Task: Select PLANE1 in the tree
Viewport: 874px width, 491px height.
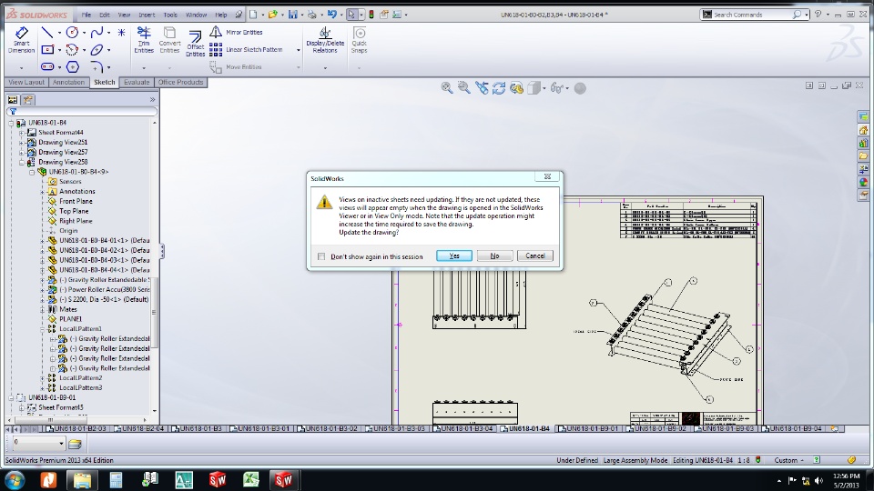Action: (70, 319)
